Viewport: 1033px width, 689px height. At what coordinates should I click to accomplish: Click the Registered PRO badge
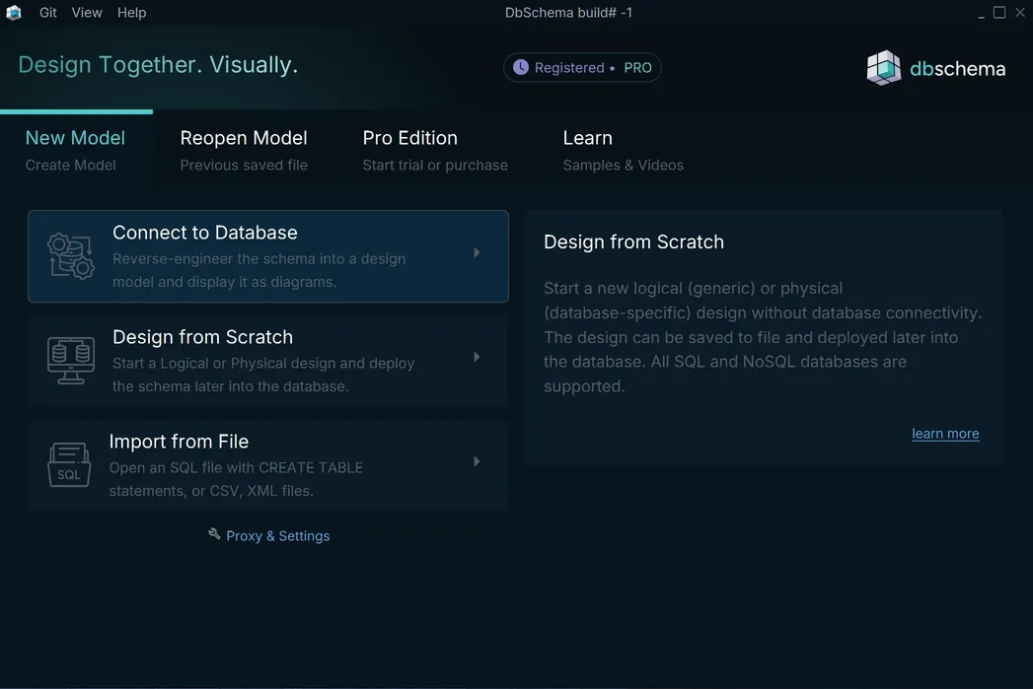pos(582,67)
